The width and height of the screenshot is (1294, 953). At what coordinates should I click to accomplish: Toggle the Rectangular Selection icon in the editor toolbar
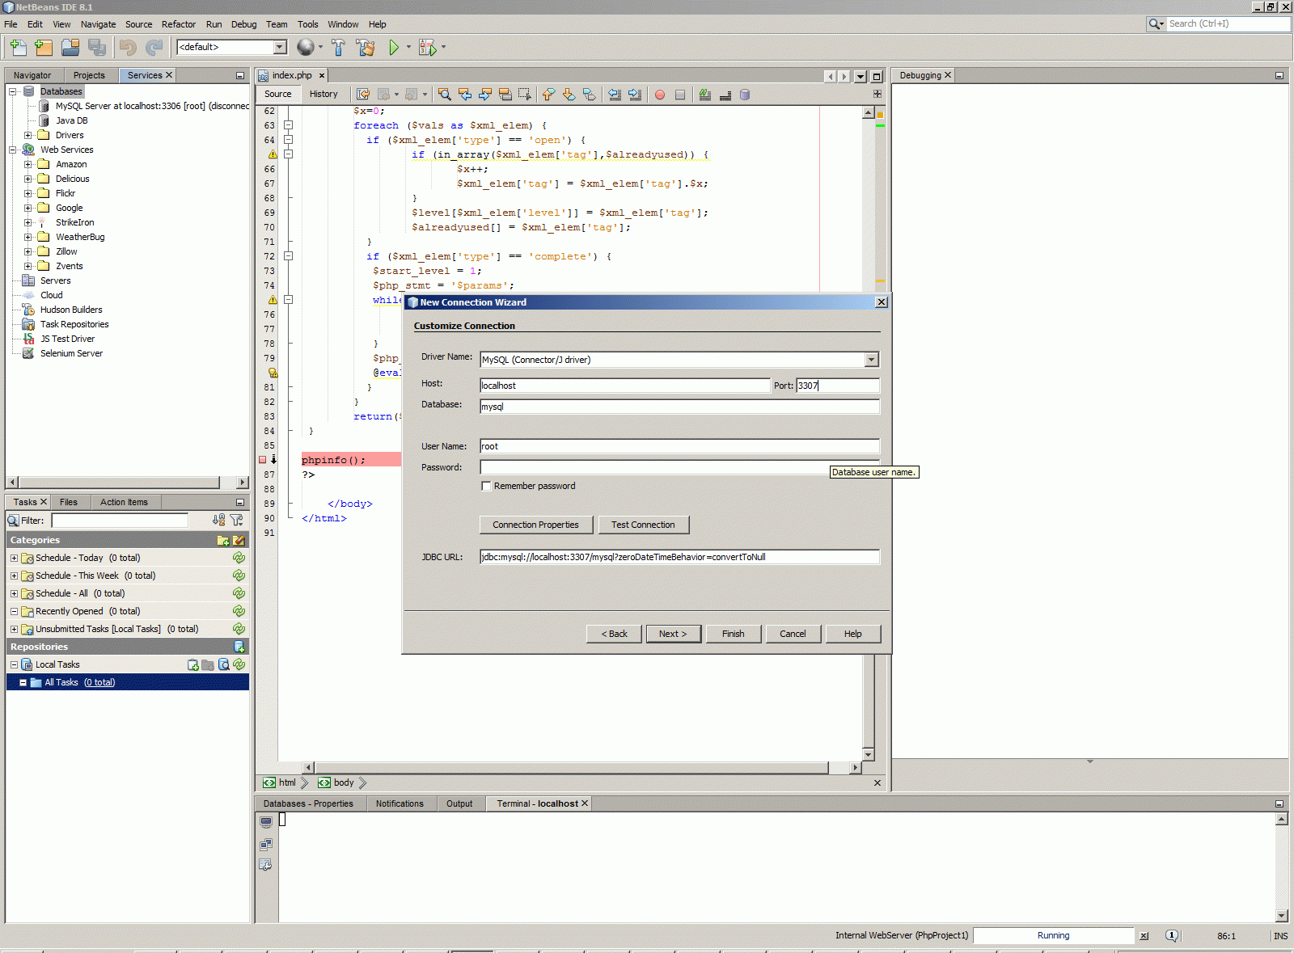pos(525,95)
